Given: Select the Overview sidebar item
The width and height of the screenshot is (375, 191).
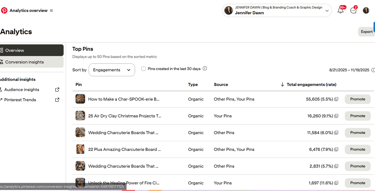Looking at the screenshot, I should pyautogui.click(x=32, y=50).
